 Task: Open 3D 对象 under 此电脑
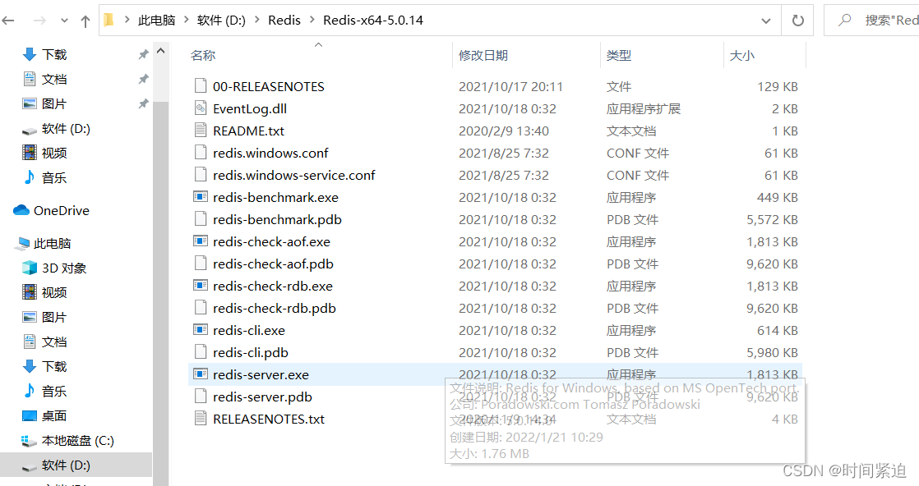(64, 268)
